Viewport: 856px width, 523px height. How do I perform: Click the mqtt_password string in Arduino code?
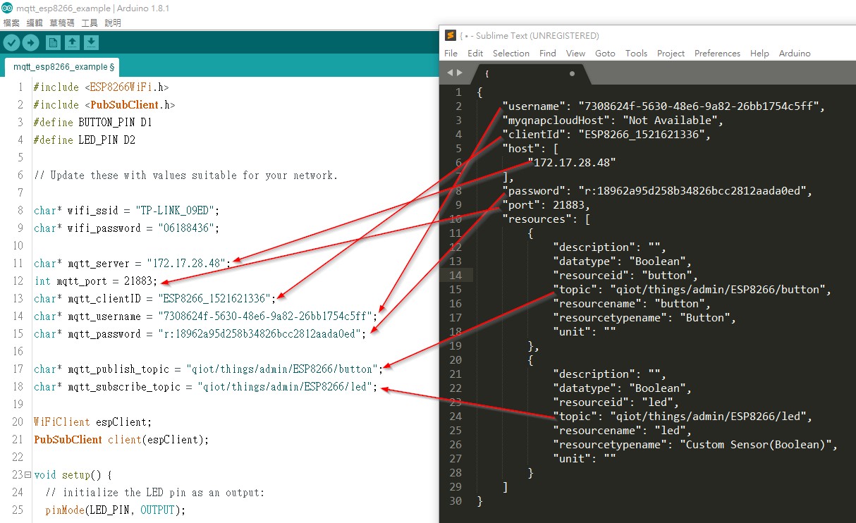[259, 334]
